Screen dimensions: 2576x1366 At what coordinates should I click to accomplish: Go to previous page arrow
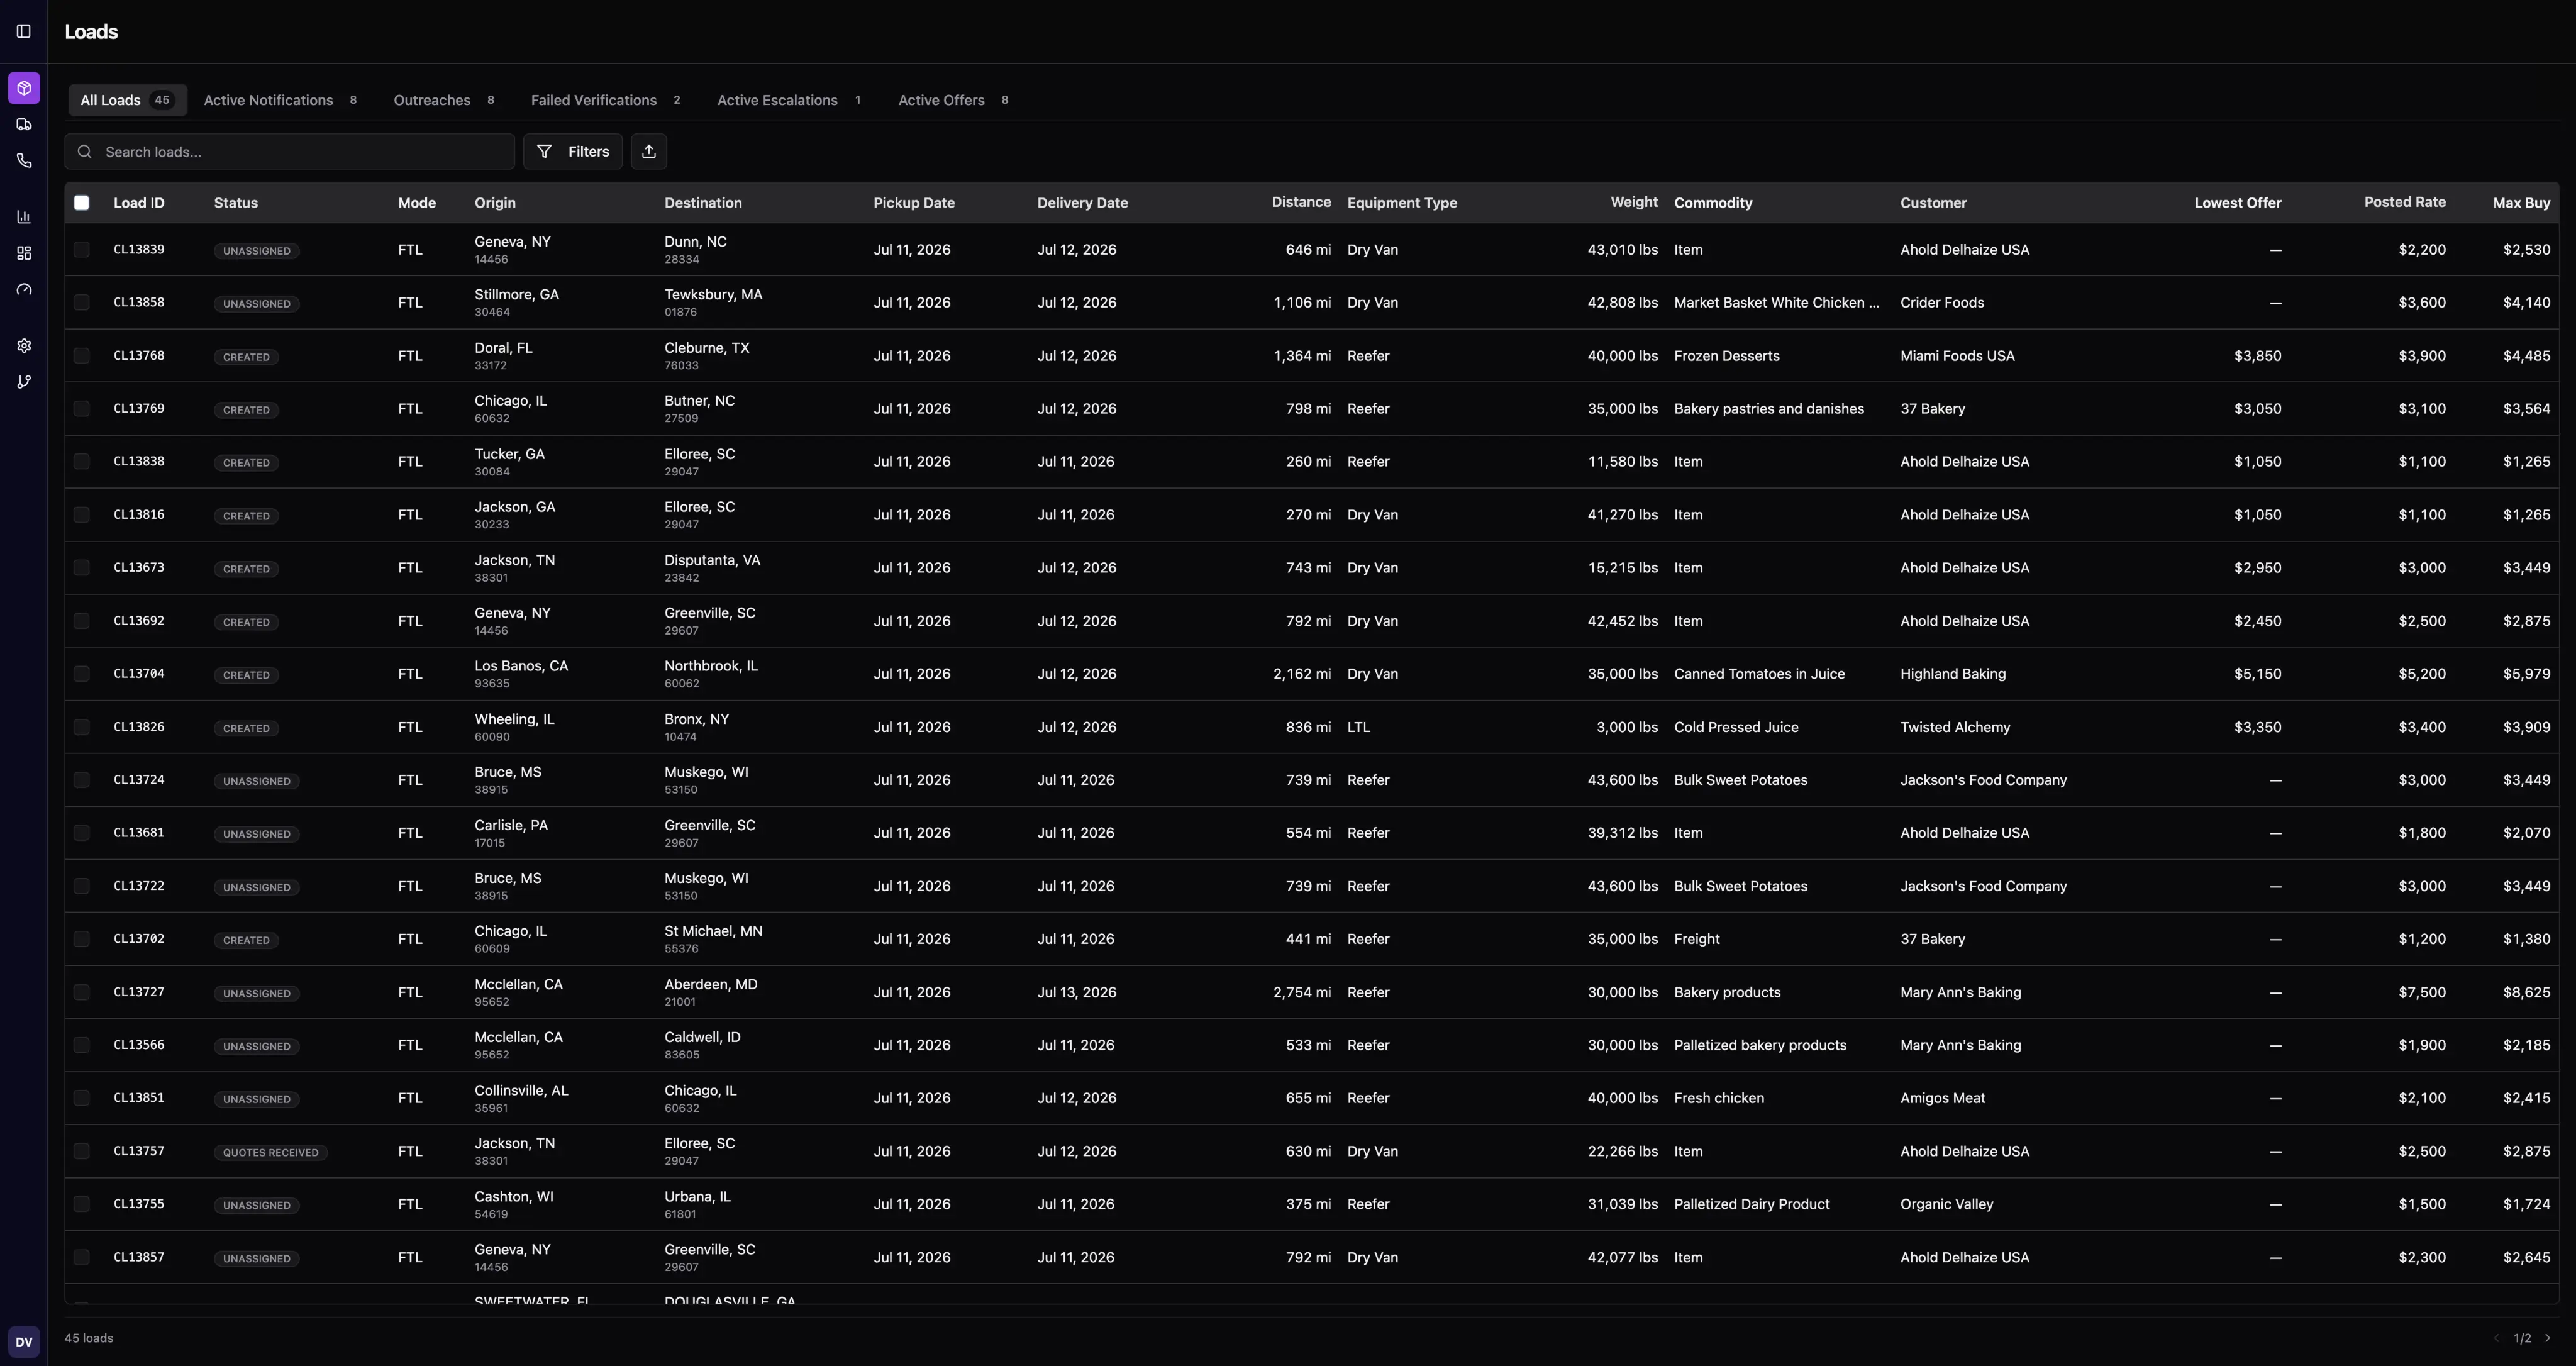[x=2496, y=1338]
